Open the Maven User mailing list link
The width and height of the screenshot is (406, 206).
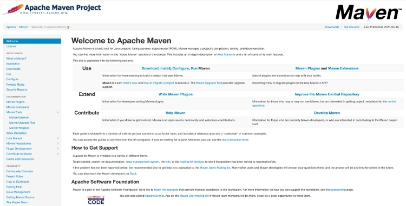(194, 196)
